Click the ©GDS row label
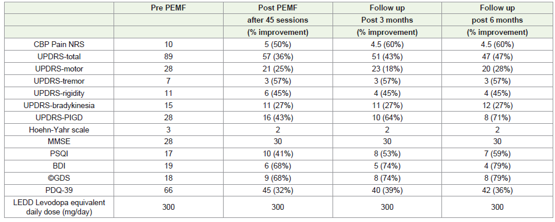Viewport: 555px width, 222px height. pyautogui.click(x=58, y=178)
